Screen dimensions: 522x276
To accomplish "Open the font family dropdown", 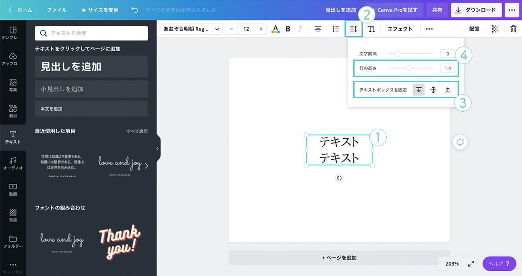I will [191, 29].
